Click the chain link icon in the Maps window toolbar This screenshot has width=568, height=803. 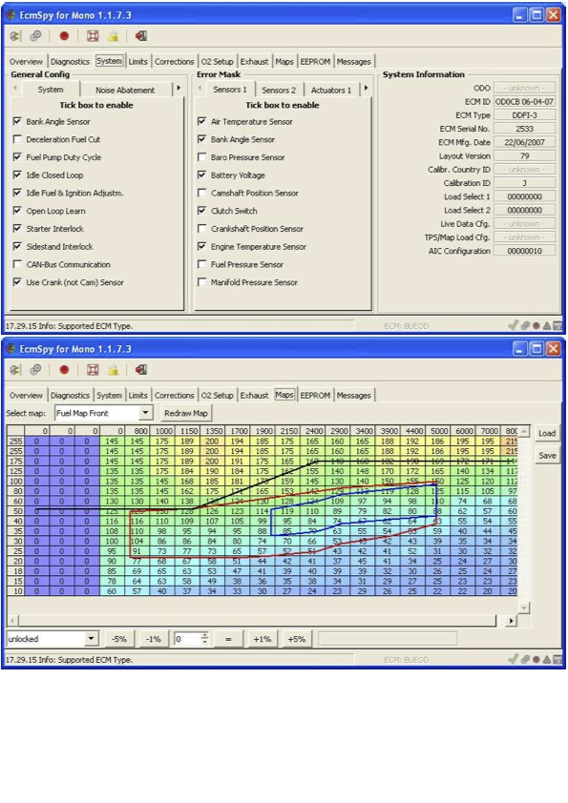click(35, 370)
